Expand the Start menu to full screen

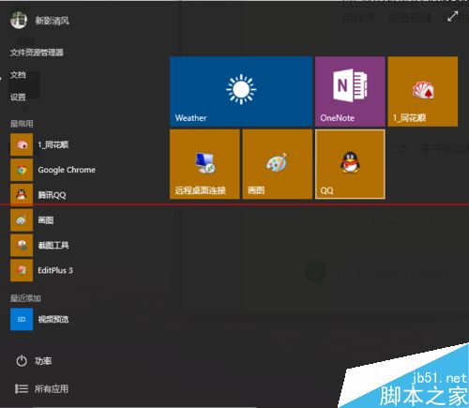click(x=452, y=17)
